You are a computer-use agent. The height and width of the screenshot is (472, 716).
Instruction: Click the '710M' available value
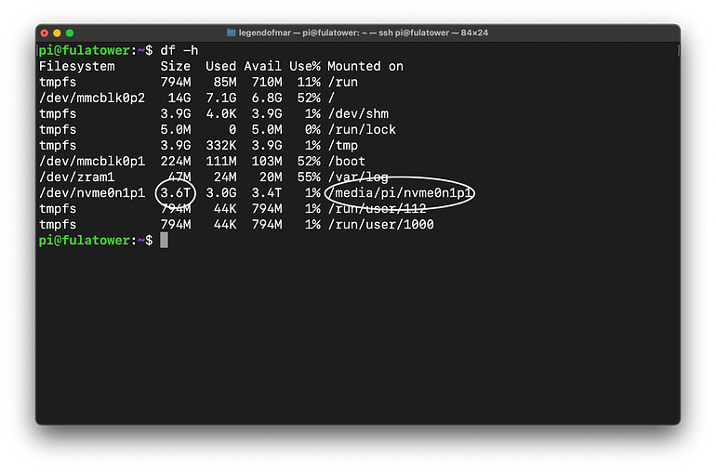tap(267, 82)
